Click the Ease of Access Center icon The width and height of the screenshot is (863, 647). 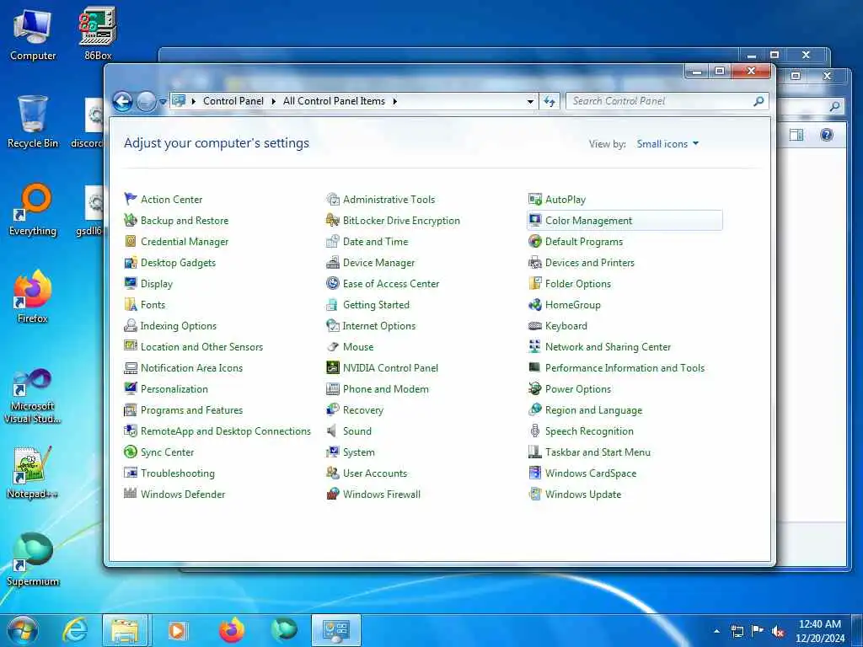332,283
